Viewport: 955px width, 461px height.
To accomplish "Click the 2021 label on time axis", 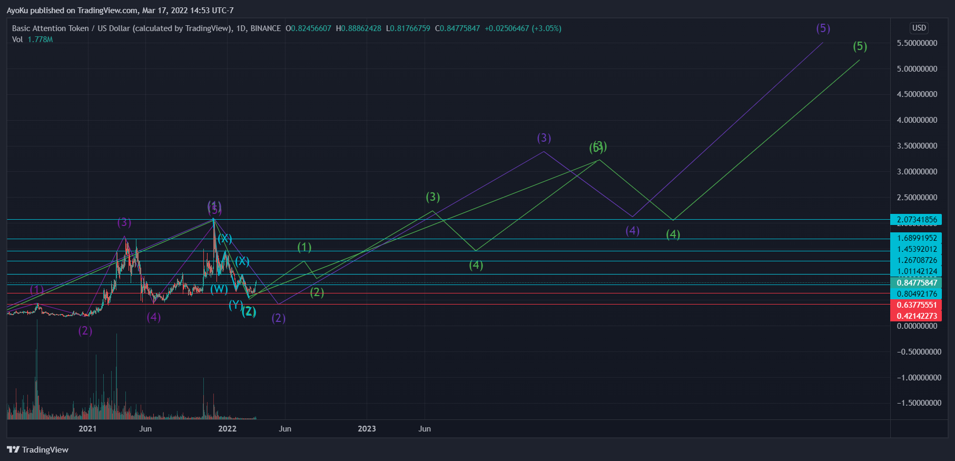I will click(87, 429).
